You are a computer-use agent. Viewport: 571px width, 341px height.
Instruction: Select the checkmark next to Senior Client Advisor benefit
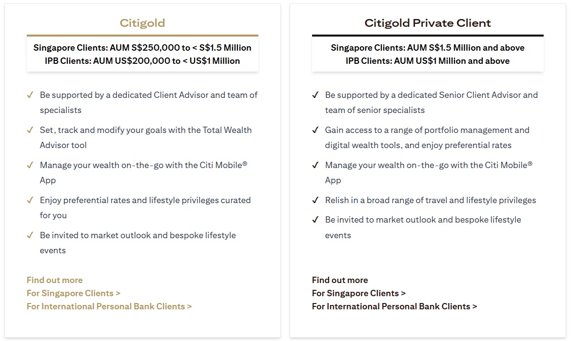315,95
